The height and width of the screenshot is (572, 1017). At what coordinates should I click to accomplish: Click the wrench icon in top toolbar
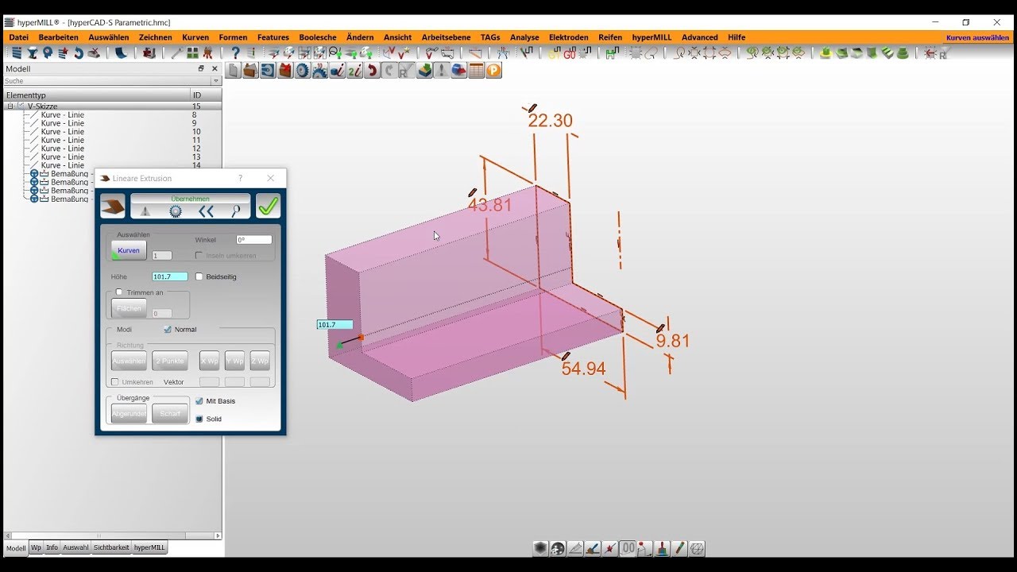(x=176, y=53)
